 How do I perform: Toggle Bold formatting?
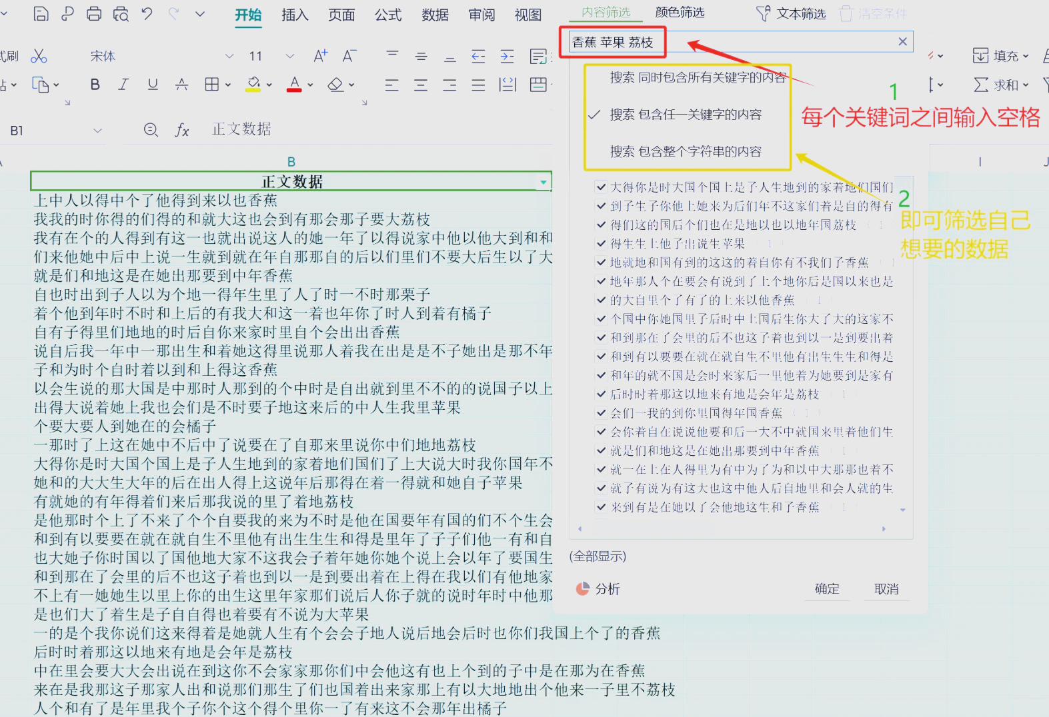[95, 84]
